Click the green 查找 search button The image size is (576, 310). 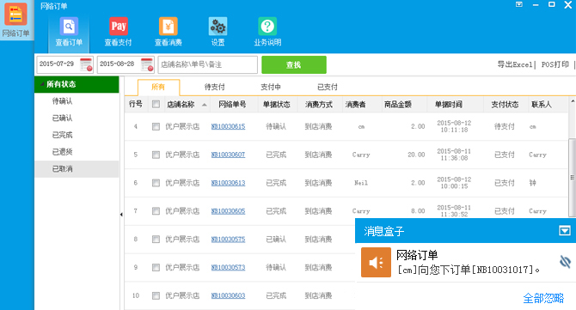click(x=294, y=65)
